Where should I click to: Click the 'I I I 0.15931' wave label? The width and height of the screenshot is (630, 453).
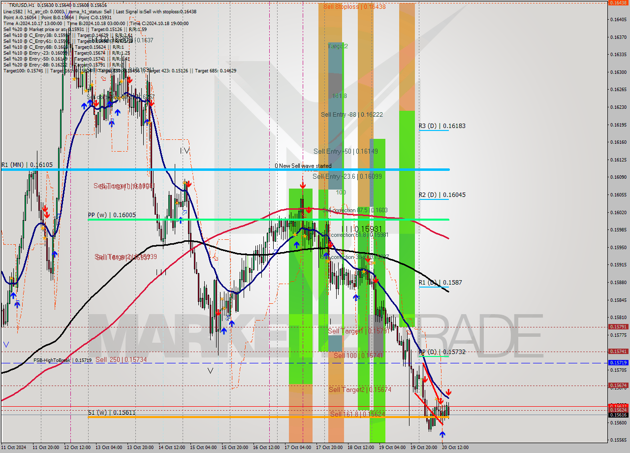click(x=362, y=229)
